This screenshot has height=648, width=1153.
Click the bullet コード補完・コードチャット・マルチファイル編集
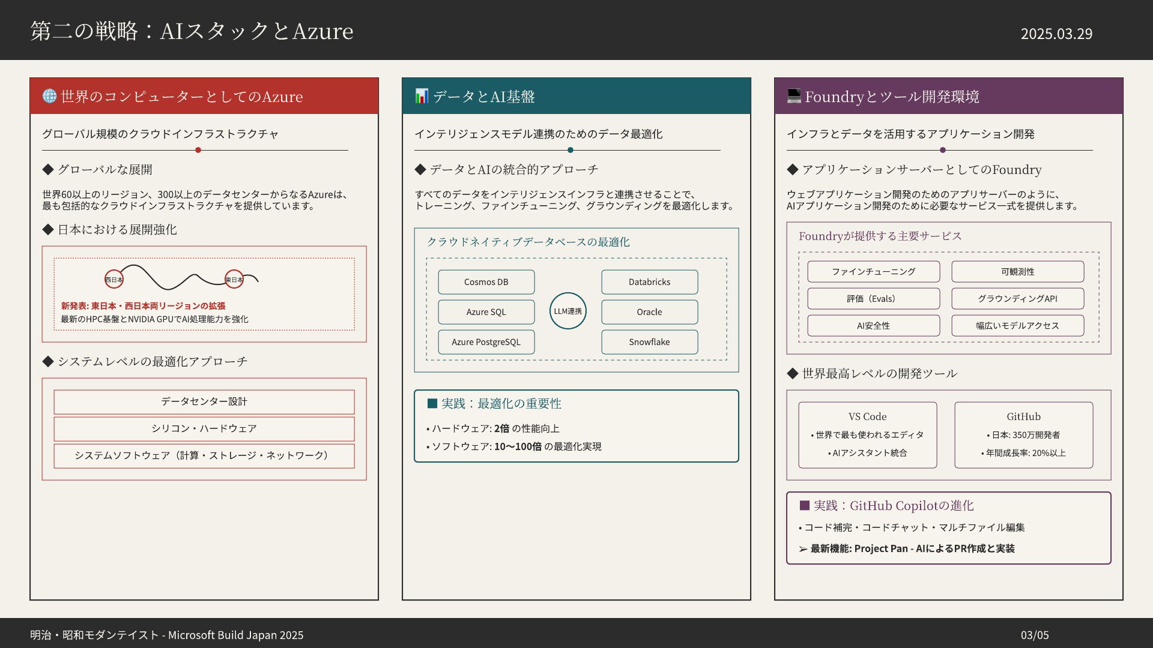tap(912, 527)
